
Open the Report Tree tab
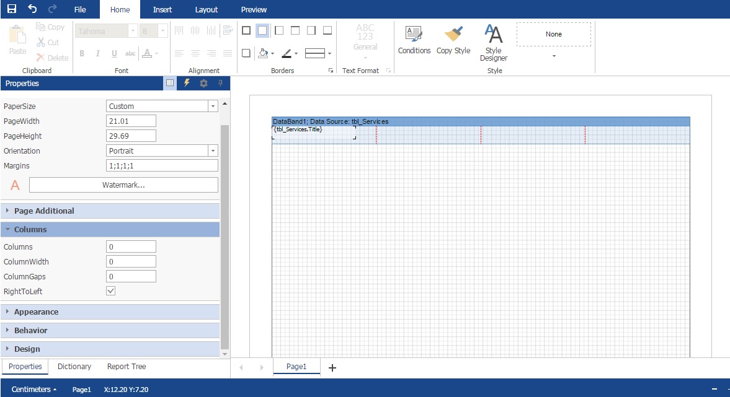tap(127, 366)
